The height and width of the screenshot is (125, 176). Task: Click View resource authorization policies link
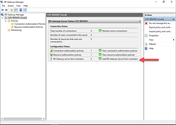[x=118, y=55]
